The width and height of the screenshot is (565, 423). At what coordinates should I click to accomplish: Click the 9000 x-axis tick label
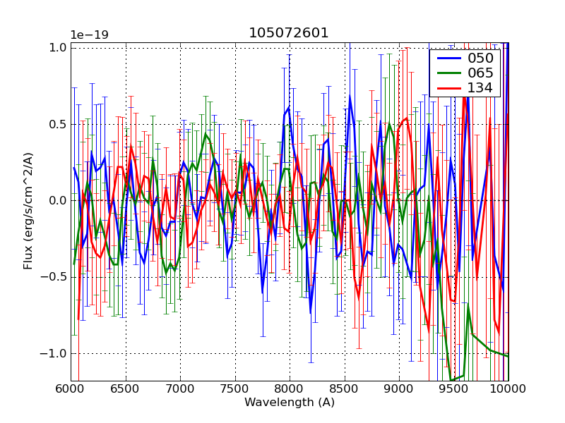pyautogui.click(x=399, y=389)
